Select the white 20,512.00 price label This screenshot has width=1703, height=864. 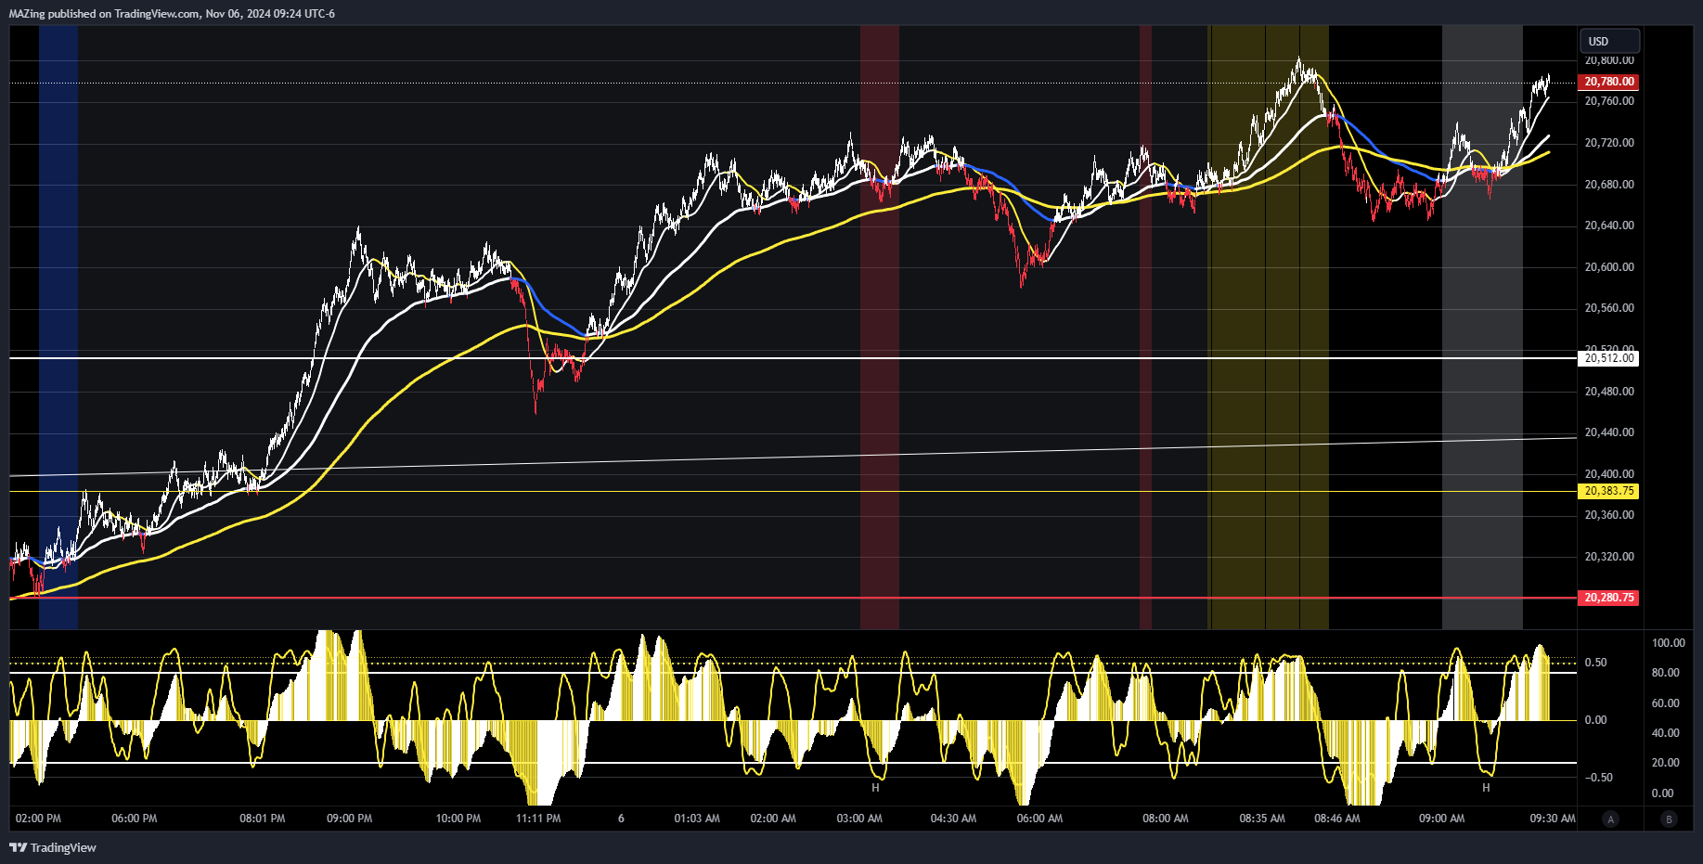coord(1608,358)
